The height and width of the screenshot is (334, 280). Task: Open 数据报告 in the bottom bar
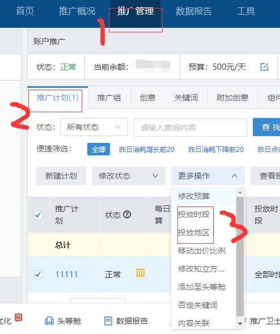pyautogui.click(x=126, y=321)
